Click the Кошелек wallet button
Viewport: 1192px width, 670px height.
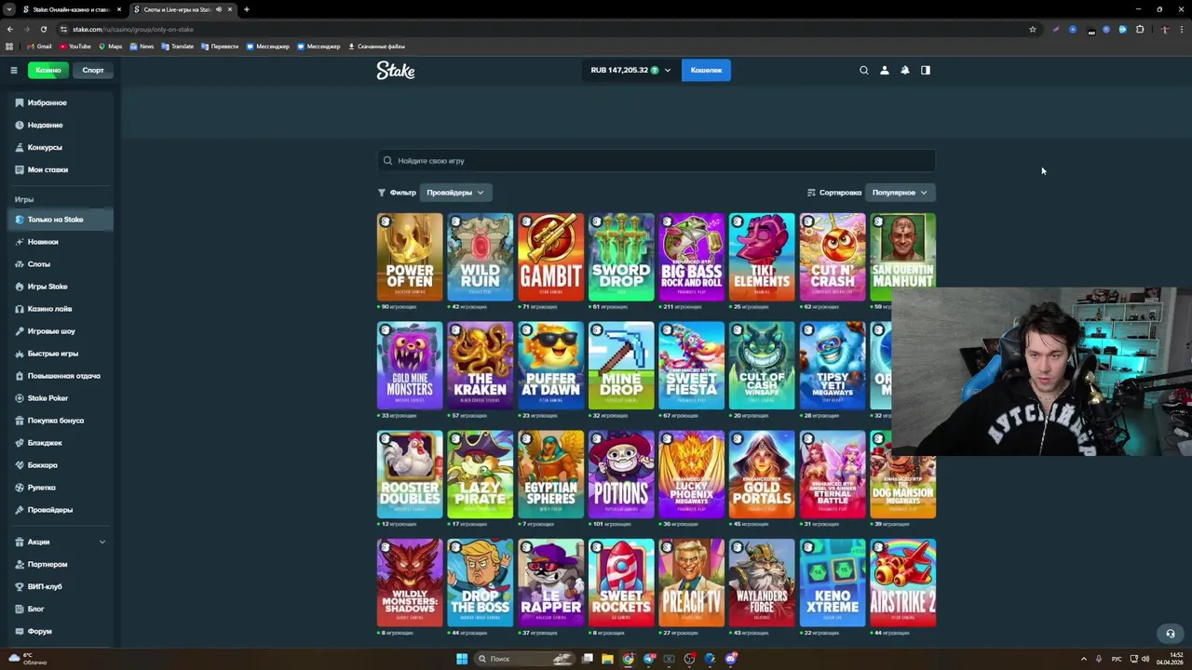(x=706, y=70)
